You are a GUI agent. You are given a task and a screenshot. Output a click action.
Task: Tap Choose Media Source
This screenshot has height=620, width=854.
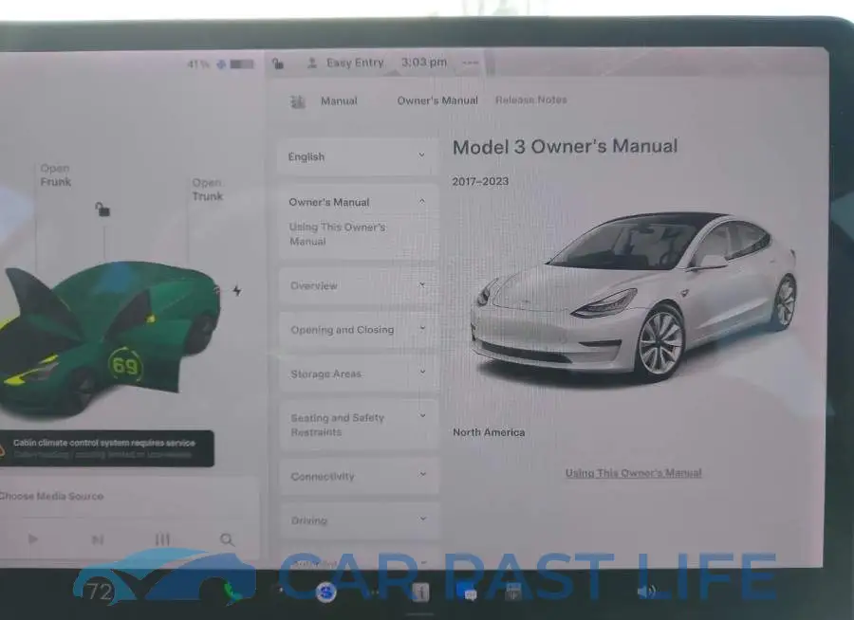52,496
